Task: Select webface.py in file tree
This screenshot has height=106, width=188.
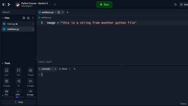Action: (18, 29)
